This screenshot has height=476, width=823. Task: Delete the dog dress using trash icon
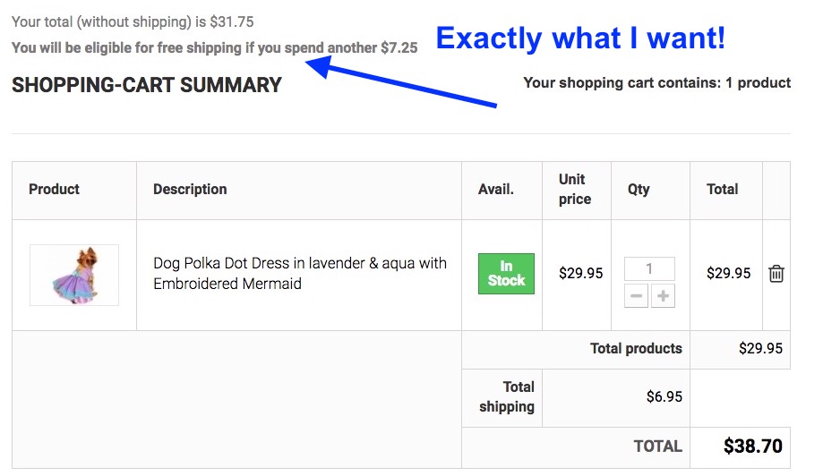pyautogui.click(x=776, y=274)
